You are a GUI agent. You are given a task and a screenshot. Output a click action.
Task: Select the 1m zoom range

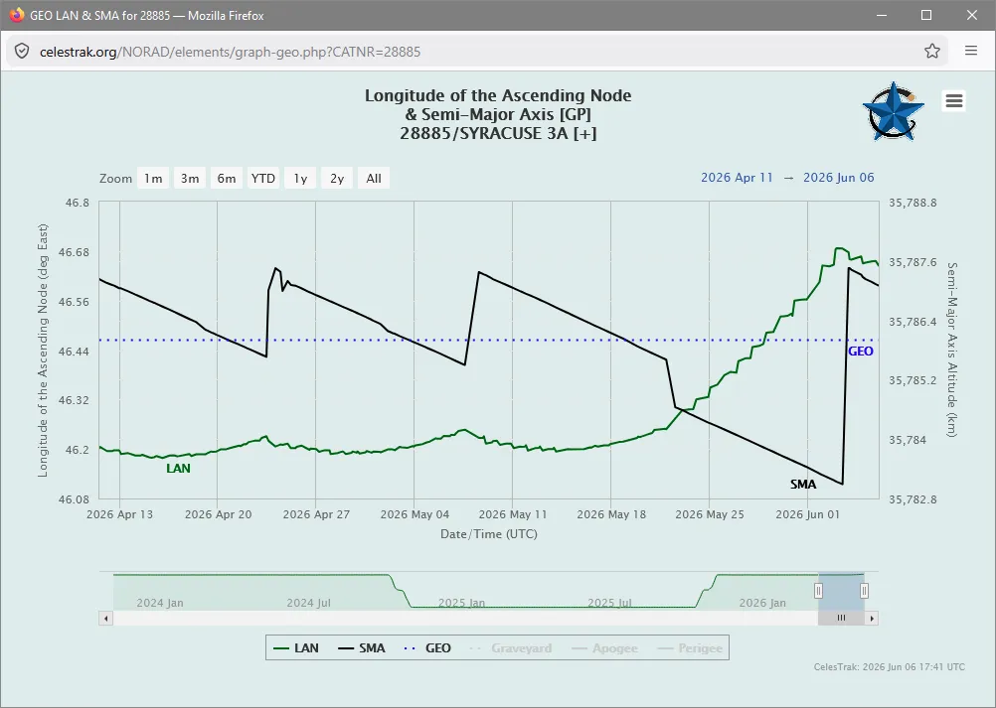click(x=153, y=179)
